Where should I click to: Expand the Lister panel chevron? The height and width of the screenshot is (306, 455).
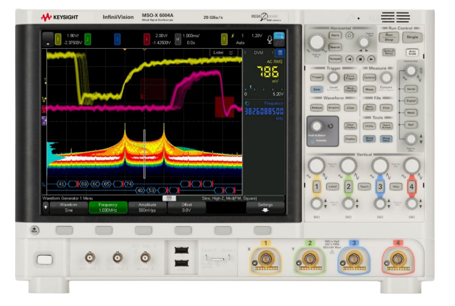point(231,52)
